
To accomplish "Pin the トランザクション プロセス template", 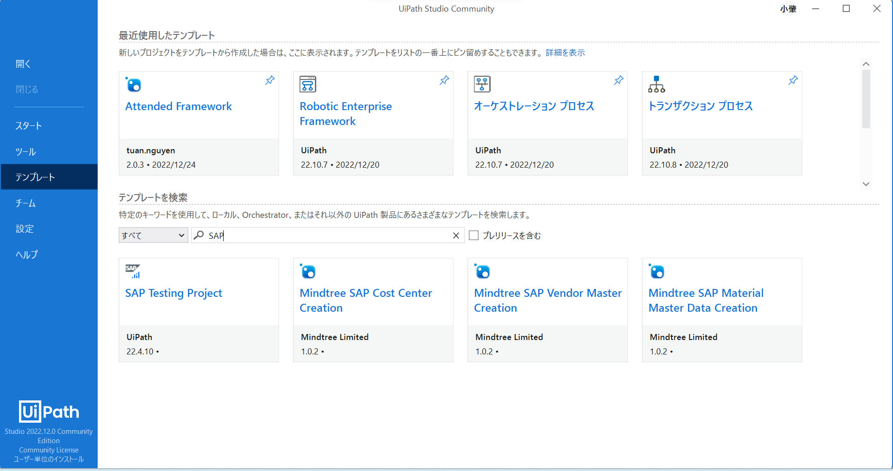I will [x=793, y=80].
